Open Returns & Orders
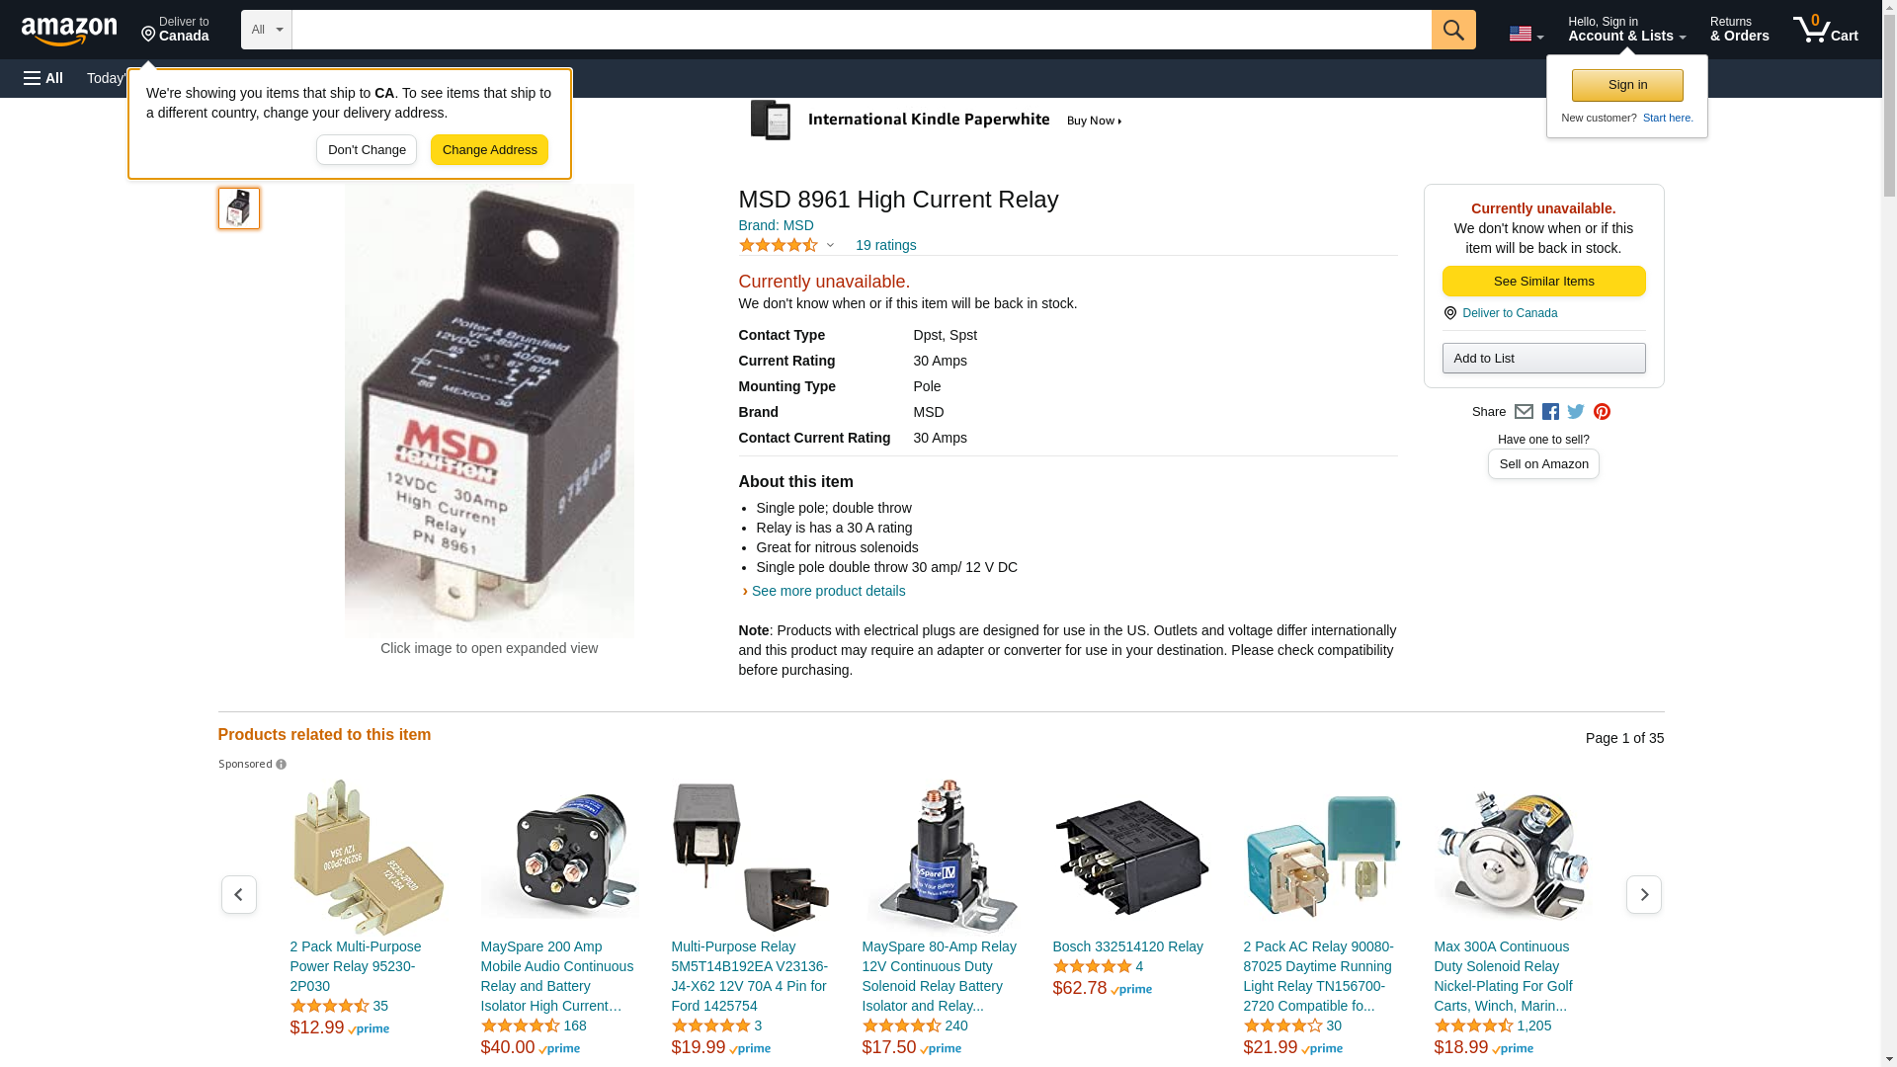Image resolution: width=1897 pixels, height=1067 pixels. click(1739, 30)
